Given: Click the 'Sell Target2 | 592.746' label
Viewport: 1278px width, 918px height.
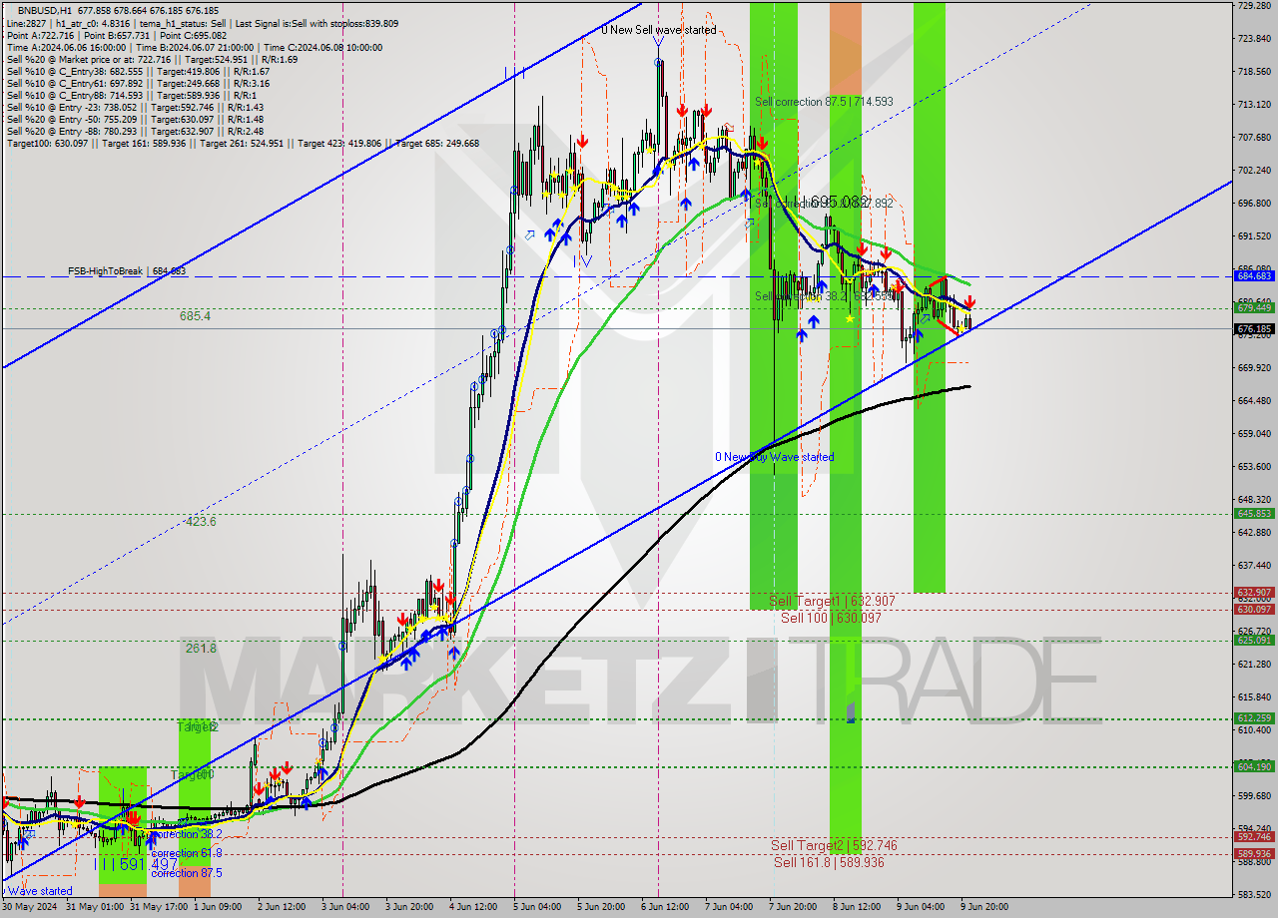Looking at the screenshot, I should click(x=834, y=845).
